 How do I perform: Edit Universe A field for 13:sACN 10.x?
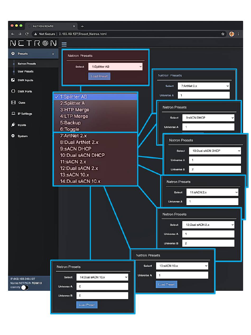pyautogui.click(x=182, y=275)
